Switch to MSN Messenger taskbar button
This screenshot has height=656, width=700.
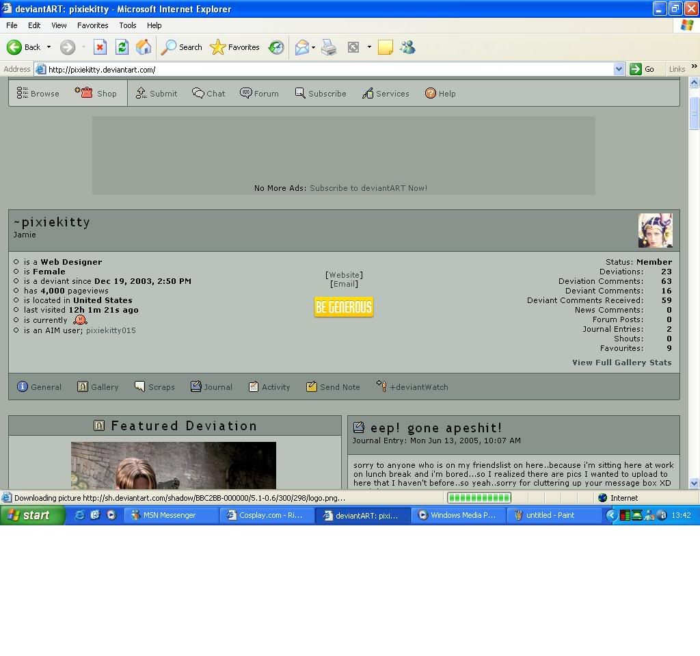tap(170, 515)
